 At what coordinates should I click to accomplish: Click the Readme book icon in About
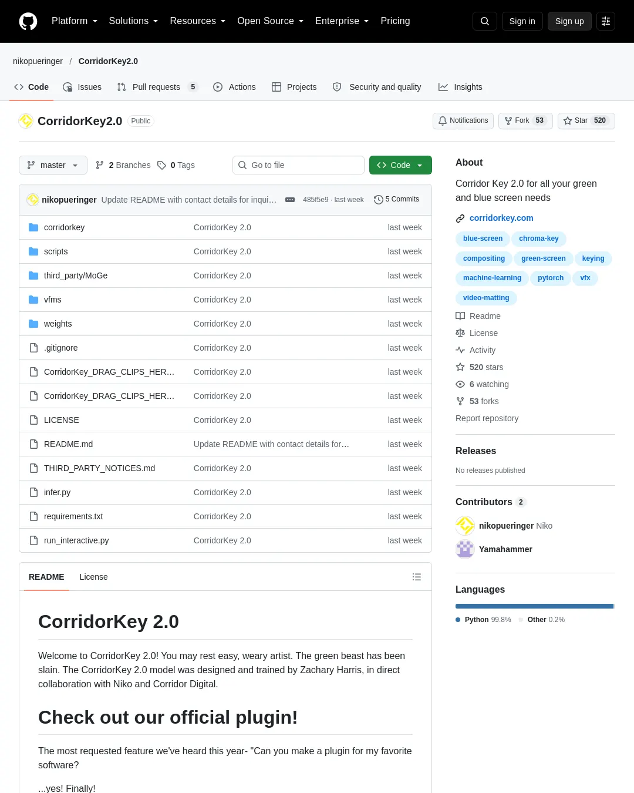pyautogui.click(x=460, y=316)
